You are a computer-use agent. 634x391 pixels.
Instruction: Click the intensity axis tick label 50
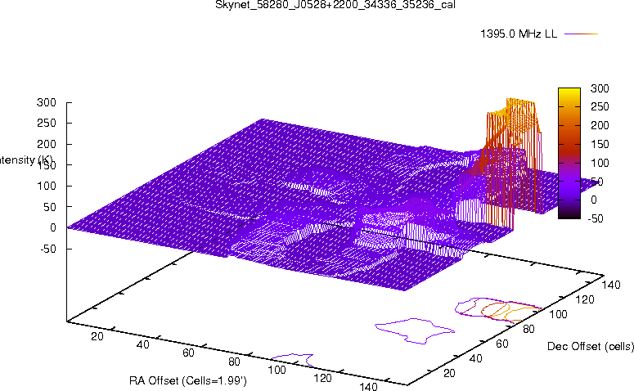[49, 207]
